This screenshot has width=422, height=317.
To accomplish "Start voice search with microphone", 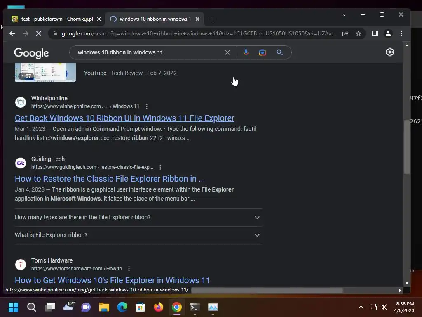I will point(246,52).
